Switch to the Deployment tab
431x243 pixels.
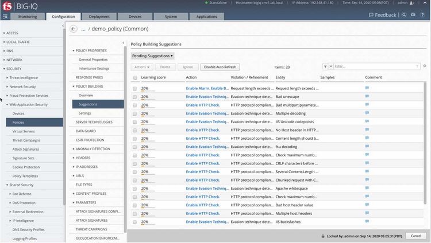point(99,17)
